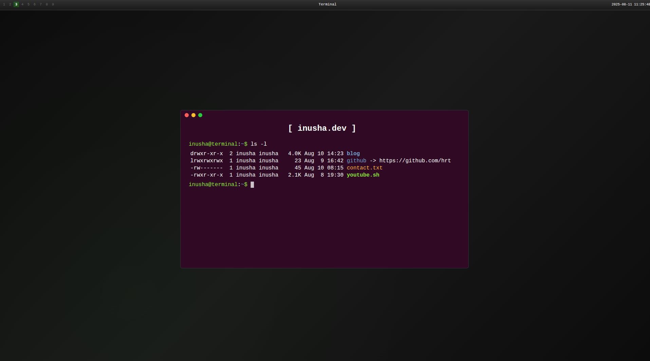Click the yellow minimize dot icon

[x=193, y=115]
